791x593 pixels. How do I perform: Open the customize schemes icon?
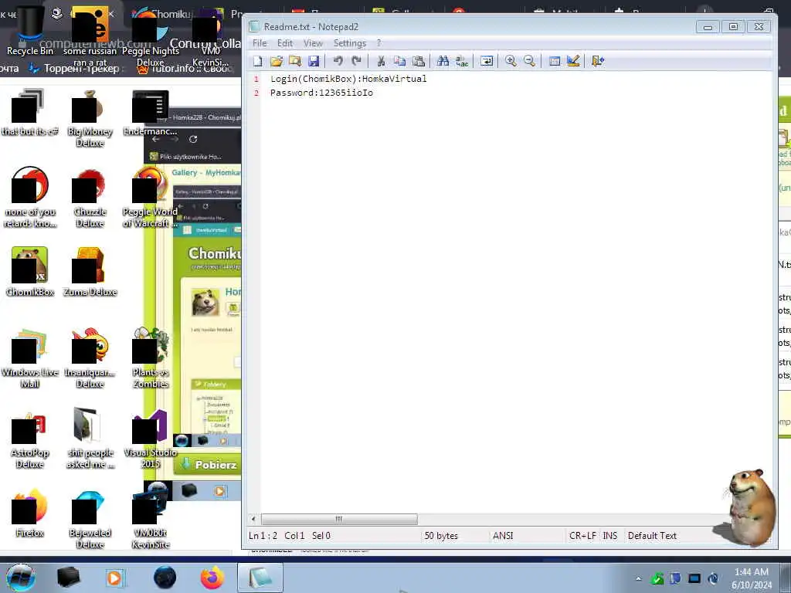[x=573, y=62]
